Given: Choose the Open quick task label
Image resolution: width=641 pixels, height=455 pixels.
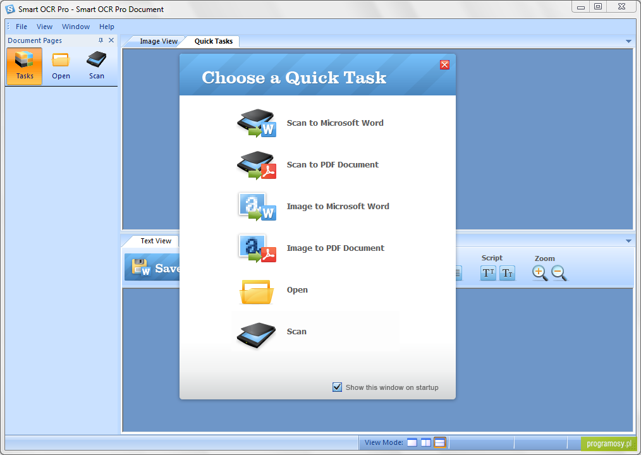Looking at the screenshot, I should [x=297, y=290].
